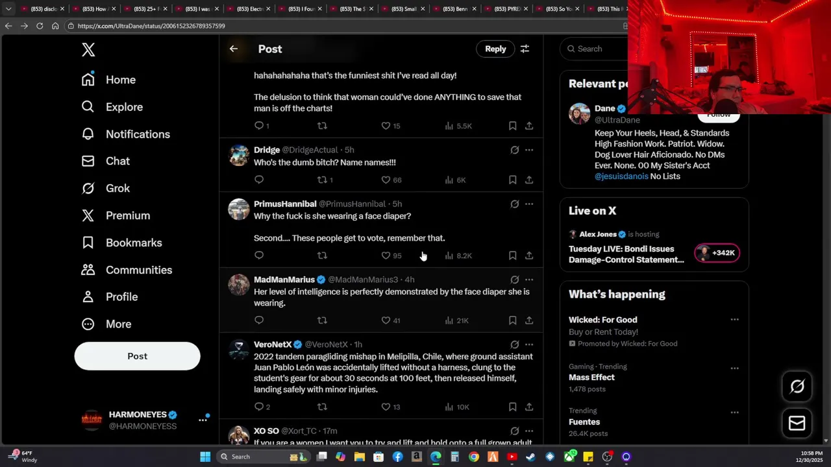Open @jesuisdanois link in Dane's bio

pyautogui.click(x=621, y=176)
